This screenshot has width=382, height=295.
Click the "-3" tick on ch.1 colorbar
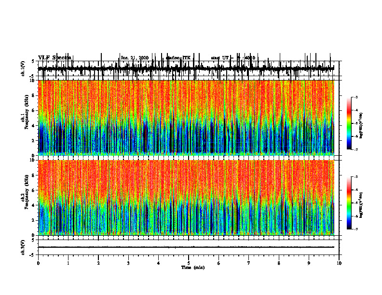tap(356, 97)
